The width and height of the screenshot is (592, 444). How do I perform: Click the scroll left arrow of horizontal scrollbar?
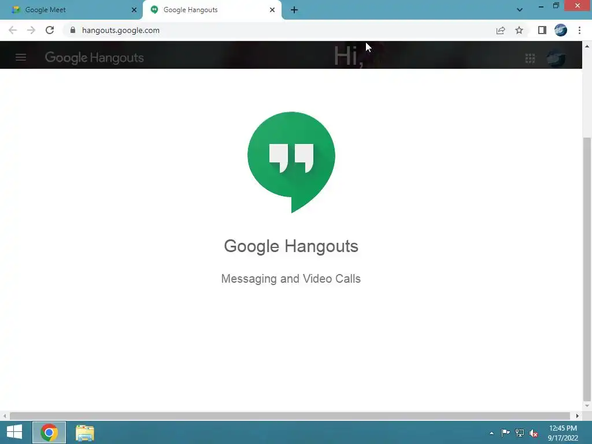click(x=5, y=416)
